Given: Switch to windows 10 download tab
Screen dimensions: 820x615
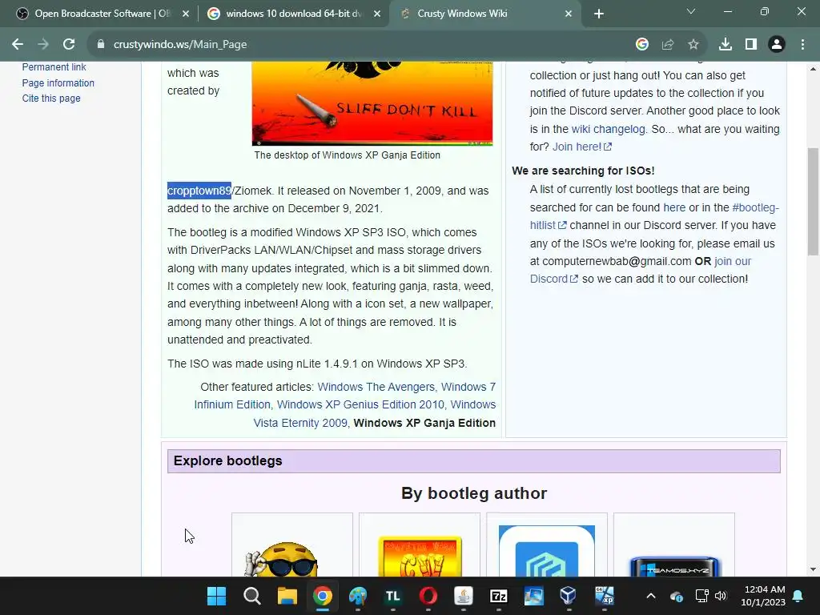Looking at the screenshot, I should point(293,14).
